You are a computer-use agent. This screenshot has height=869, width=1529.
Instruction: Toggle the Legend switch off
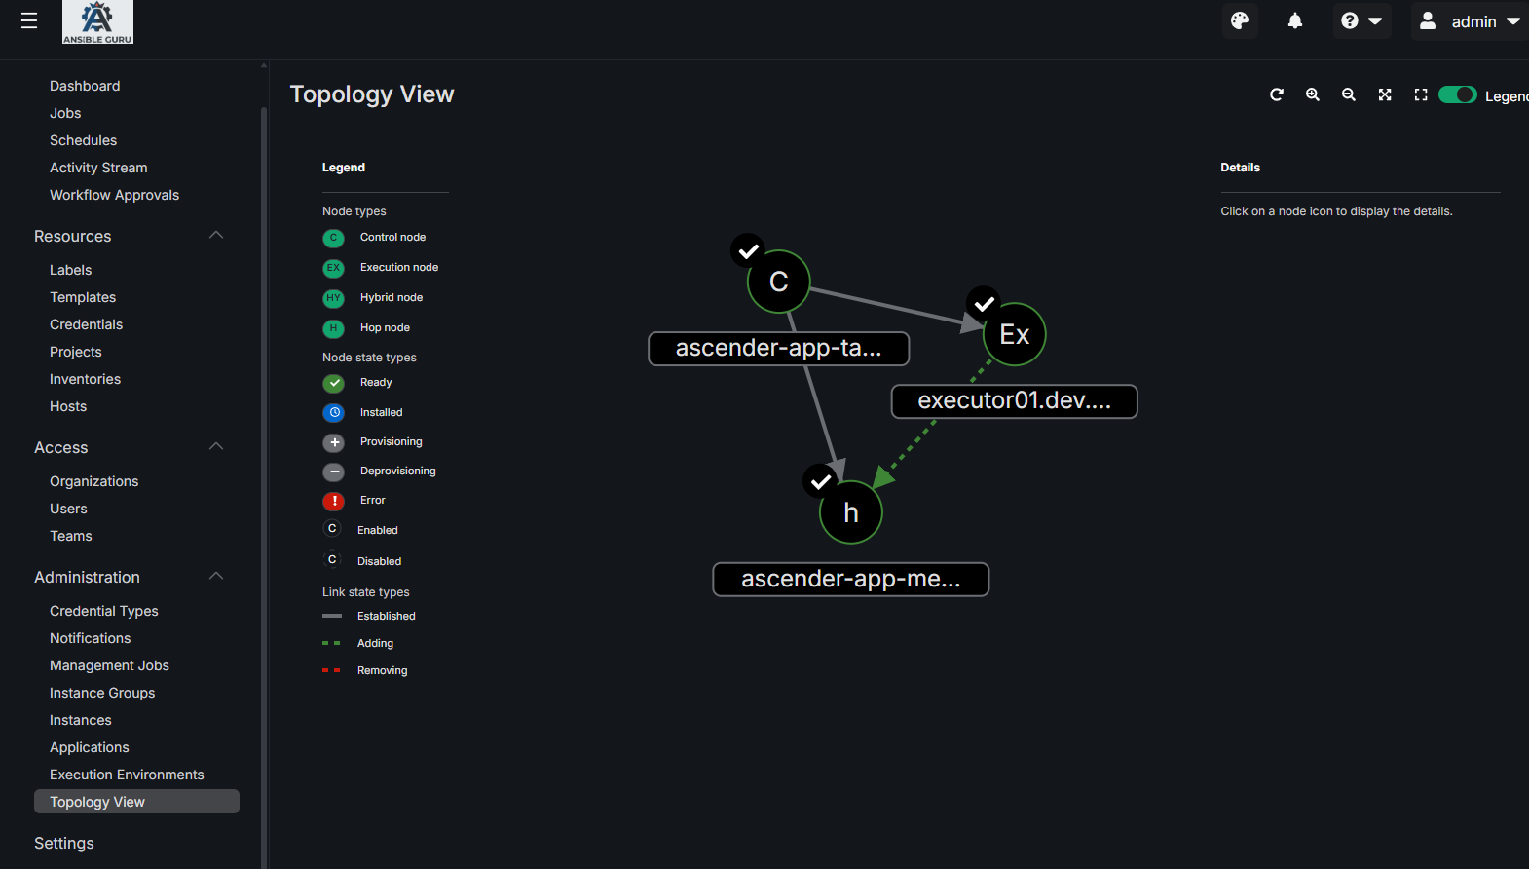pyautogui.click(x=1458, y=94)
